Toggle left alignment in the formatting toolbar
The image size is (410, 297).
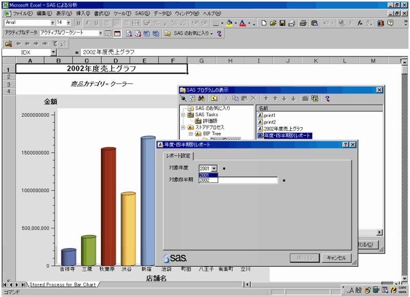(x=108, y=23)
